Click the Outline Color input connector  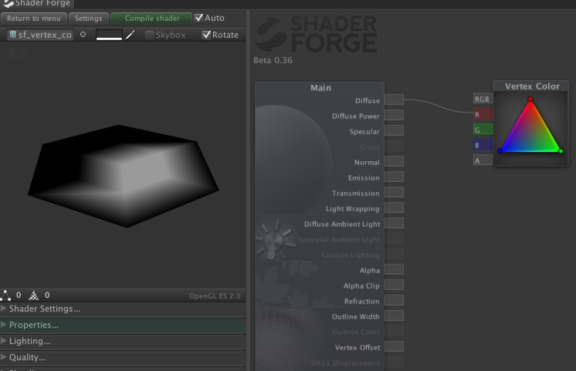coord(394,331)
